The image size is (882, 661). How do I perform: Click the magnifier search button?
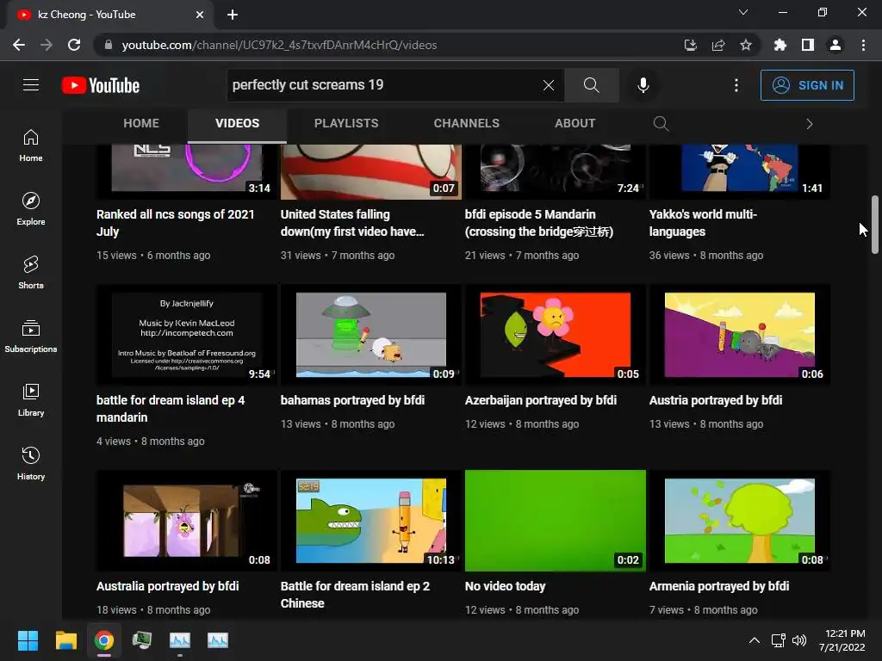point(591,85)
